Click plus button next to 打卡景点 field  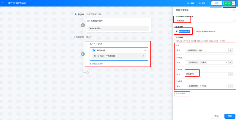click(231, 62)
